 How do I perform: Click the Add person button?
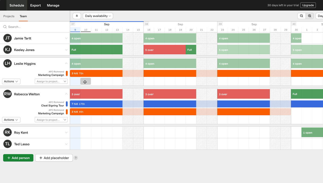click(18, 158)
